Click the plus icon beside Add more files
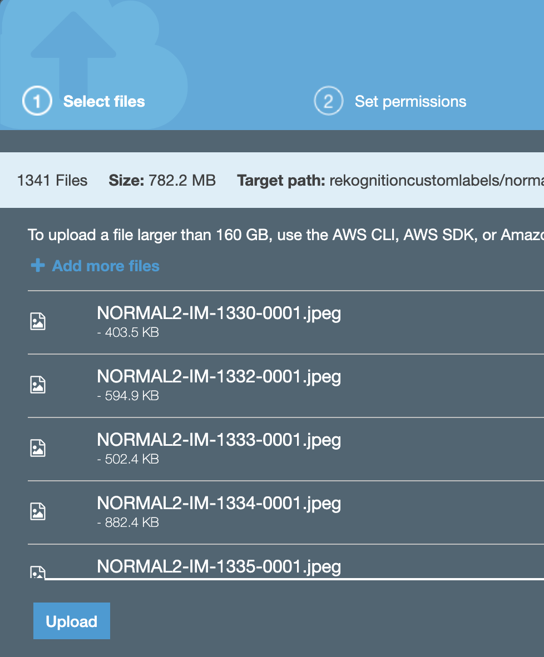 [x=38, y=266]
